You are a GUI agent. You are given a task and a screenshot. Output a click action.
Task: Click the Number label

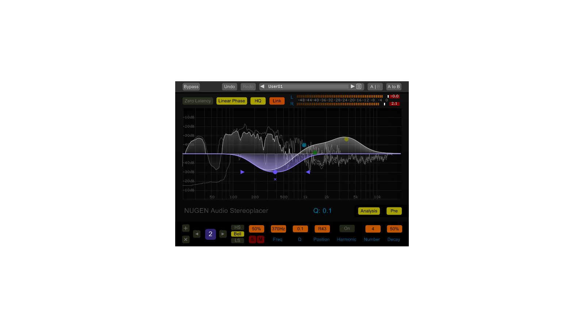click(372, 239)
